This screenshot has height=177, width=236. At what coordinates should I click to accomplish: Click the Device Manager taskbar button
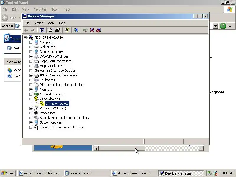point(181,173)
